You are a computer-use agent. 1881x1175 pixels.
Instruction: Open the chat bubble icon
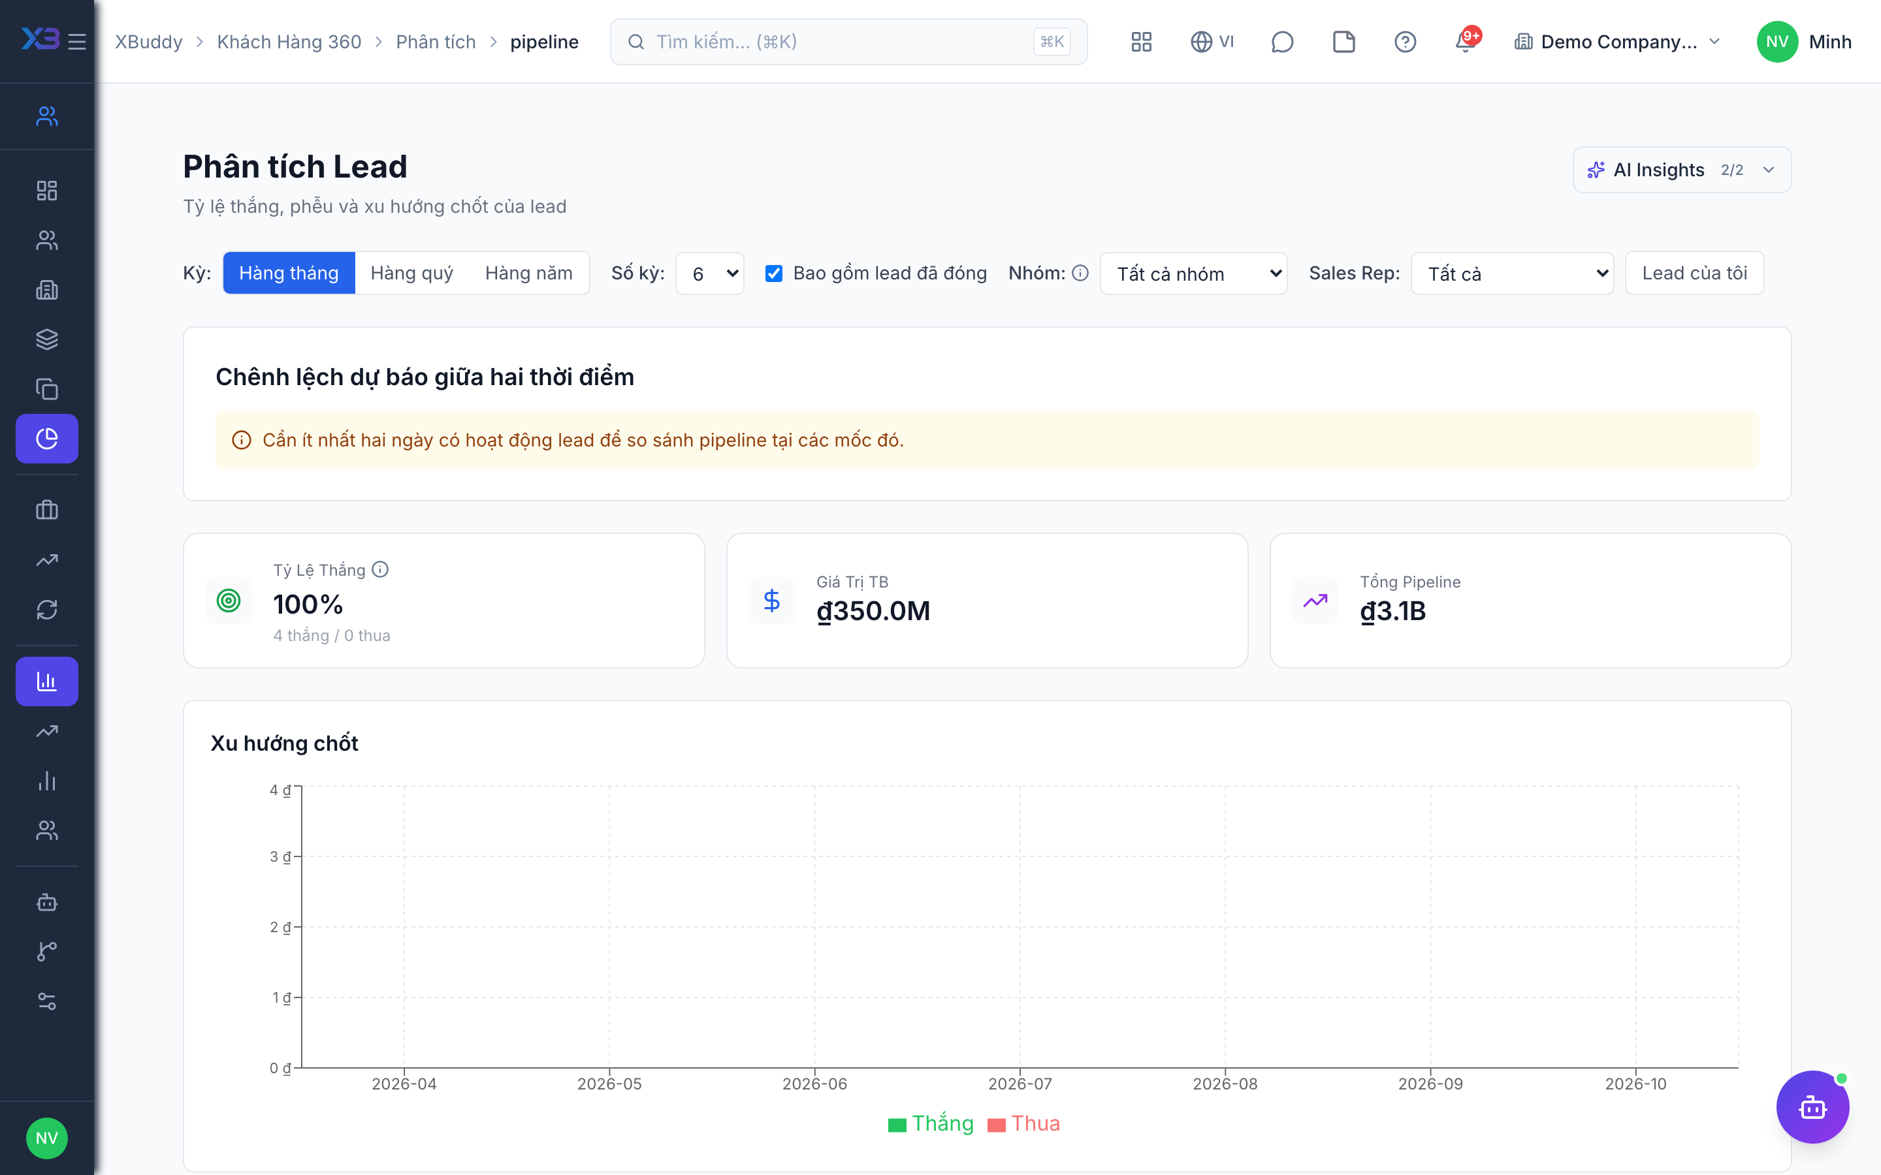1281,41
